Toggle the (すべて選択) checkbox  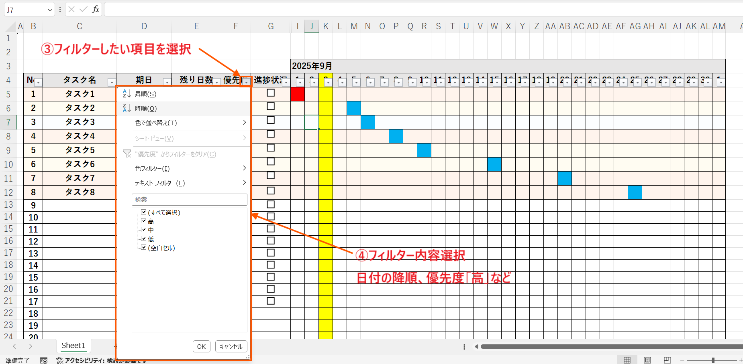[x=144, y=212]
